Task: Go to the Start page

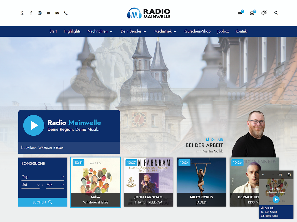Action: click(53, 31)
